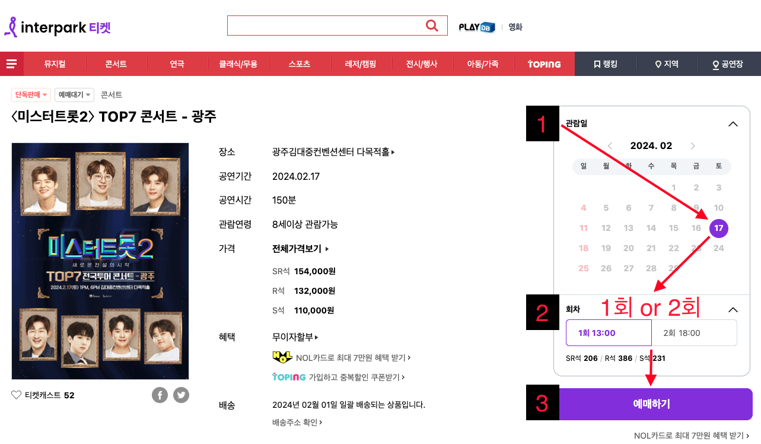Image resolution: width=761 pixels, height=444 pixels.
Task: Open the 아동/가족 category
Action: (483, 64)
